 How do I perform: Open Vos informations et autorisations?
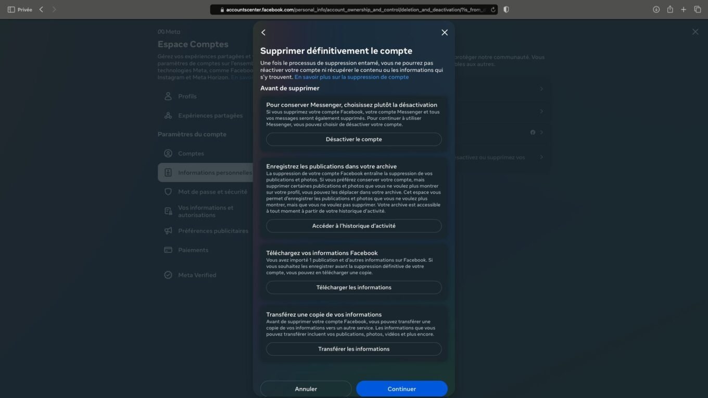[206, 211]
